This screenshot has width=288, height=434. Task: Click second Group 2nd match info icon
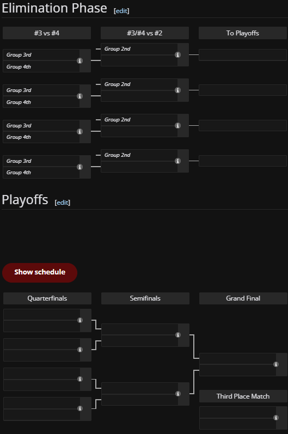coord(177,90)
